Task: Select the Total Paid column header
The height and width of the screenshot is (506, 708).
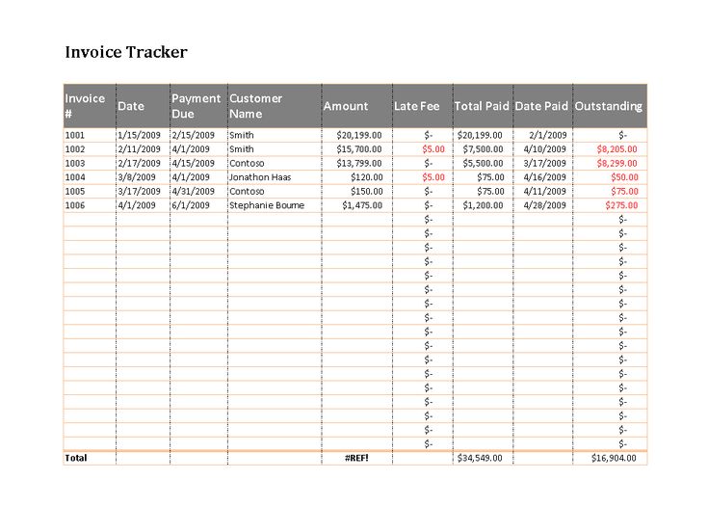Action: pyautogui.click(x=483, y=106)
